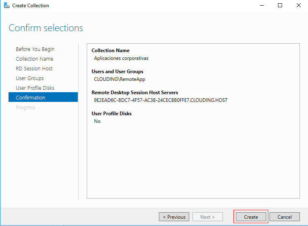Switch to the User Profile Disks step
Image resolution: width=308 pixels, height=226 pixels.
click(x=35, y=88)
